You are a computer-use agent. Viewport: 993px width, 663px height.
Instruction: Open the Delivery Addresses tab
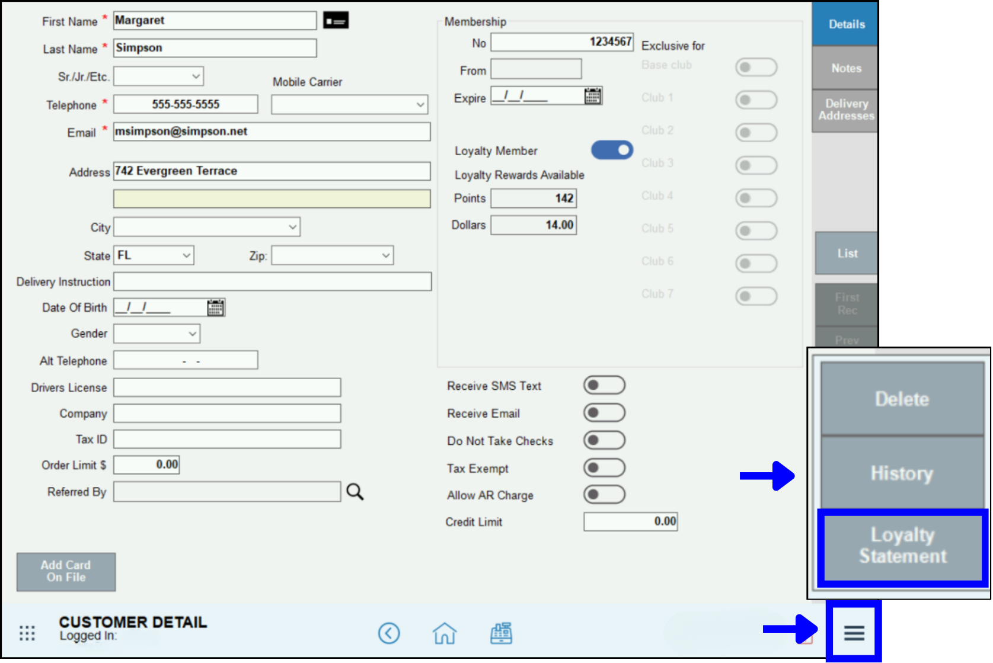(845, 110)
